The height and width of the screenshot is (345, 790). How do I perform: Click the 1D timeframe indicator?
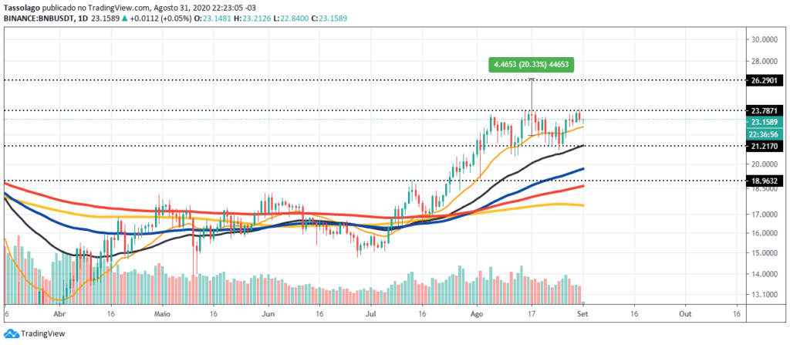coord(79,19)
